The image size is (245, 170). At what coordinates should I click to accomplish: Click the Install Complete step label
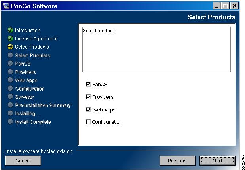(33, 122)
